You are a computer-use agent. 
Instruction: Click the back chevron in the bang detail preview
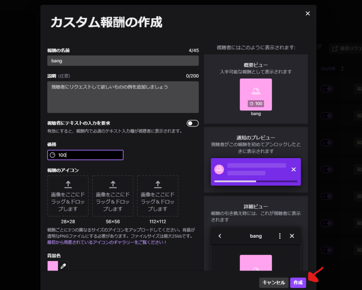pos(220,236)
